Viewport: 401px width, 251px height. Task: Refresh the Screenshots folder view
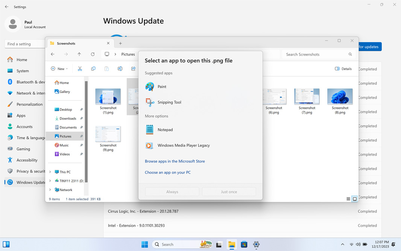pyautogui.click(x=93, y=54)
